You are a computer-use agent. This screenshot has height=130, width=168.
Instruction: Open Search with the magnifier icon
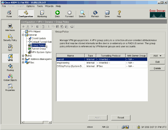click(82, 14)
